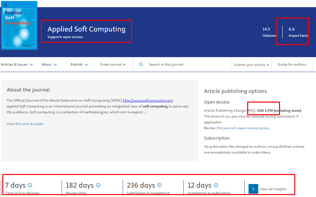The image size is (316, 197).
Task: Open the softcomputing.org website link
Action: point(148,101)
